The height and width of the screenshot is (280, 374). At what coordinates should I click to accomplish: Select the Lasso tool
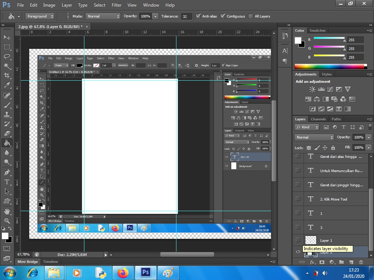(x=6, y=57)
